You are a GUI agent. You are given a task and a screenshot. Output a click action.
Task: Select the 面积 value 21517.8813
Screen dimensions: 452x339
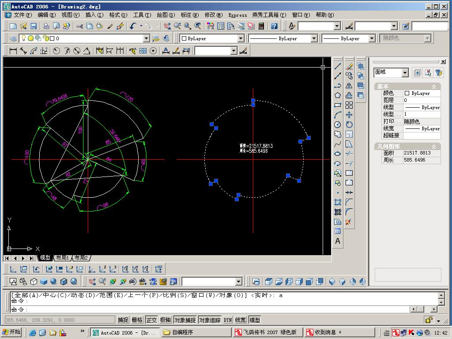pyautogui.click(x=418, y=153)
